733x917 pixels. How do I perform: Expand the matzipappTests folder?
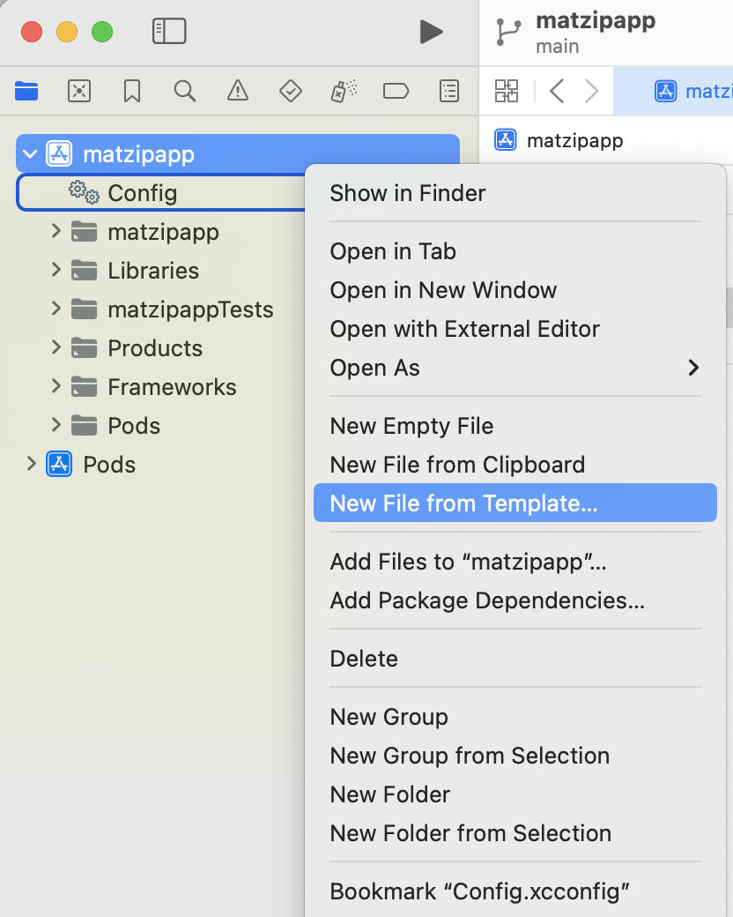coord(56,309)
